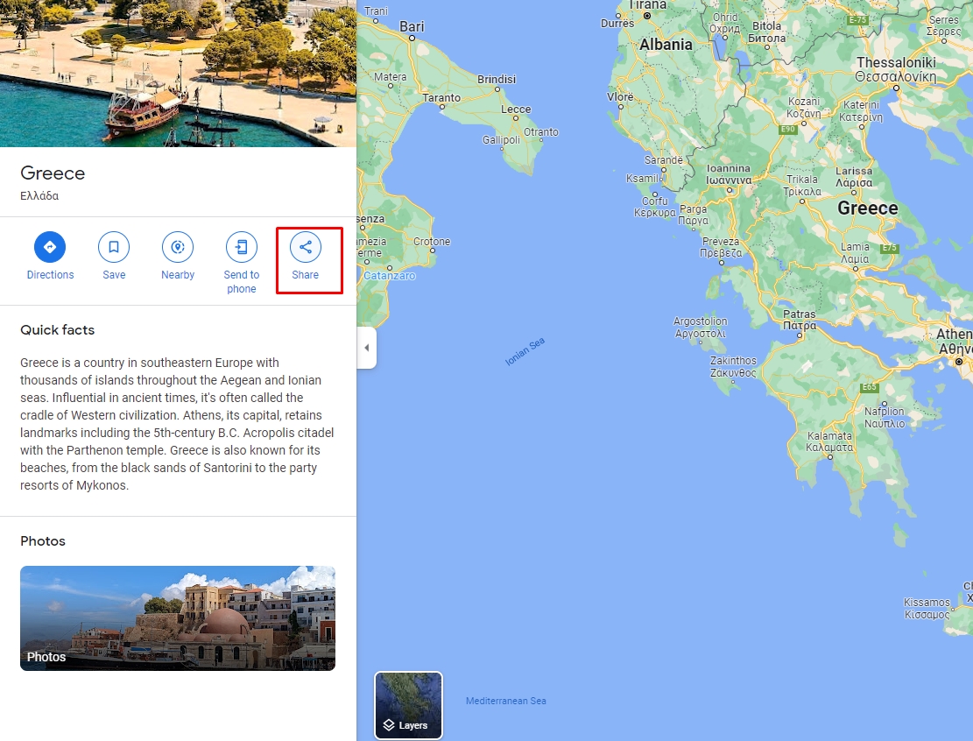The width and height of the screenshot is (973, 741).
Task: Open the Layers map type switcher
Action: point(408,706)
